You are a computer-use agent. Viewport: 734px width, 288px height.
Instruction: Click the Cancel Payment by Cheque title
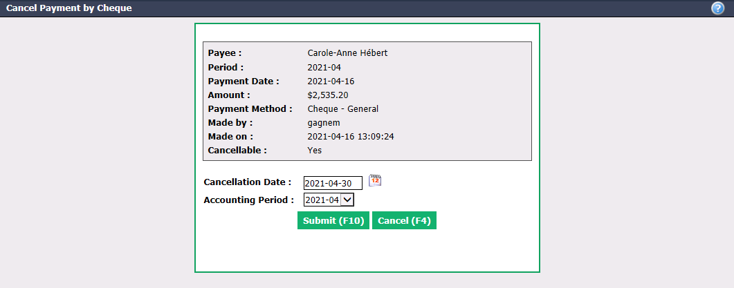pos(68,8)
